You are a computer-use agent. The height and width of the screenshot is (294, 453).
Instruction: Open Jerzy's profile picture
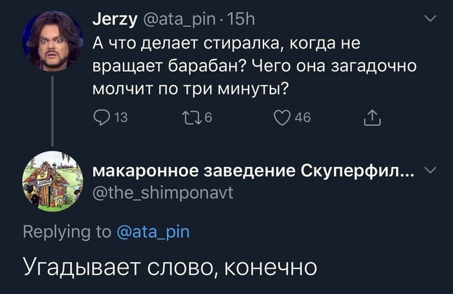[x=52, y=40]
